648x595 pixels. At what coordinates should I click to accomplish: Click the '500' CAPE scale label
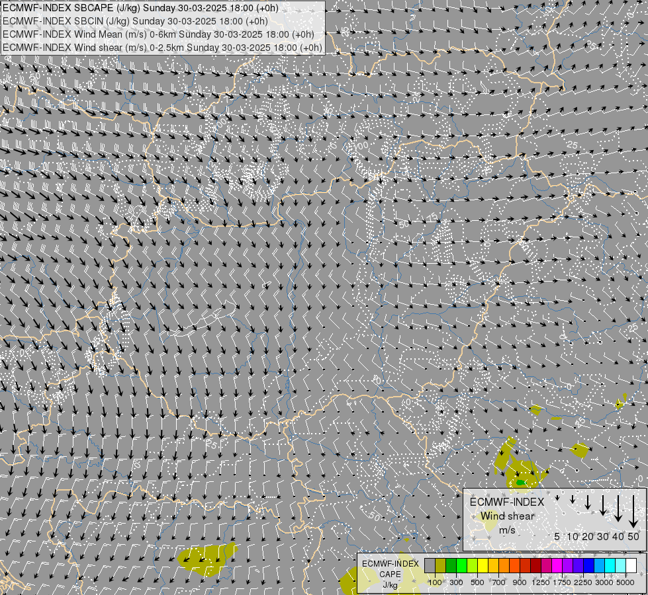click(x=477, y=582)
